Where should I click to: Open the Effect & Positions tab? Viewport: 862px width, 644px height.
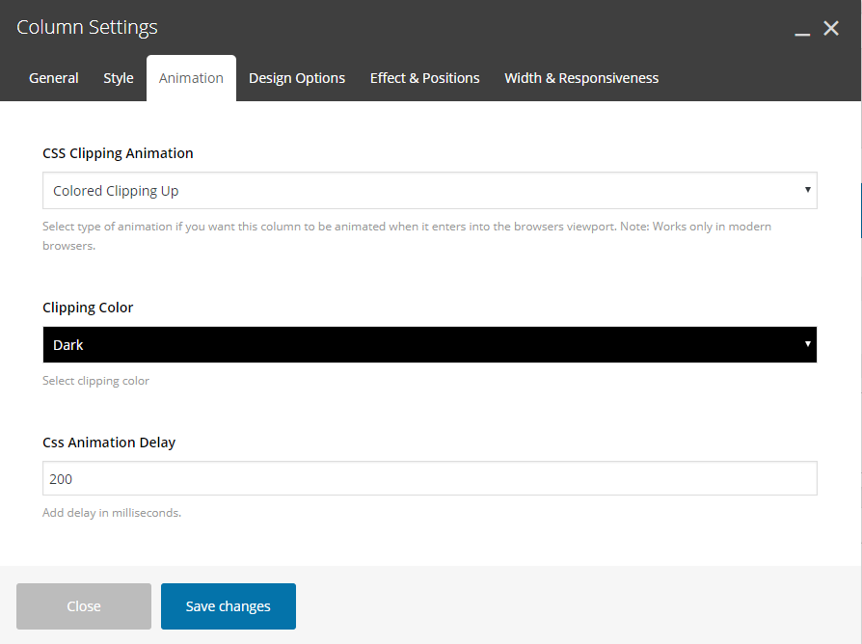click(x=425, y=78)
